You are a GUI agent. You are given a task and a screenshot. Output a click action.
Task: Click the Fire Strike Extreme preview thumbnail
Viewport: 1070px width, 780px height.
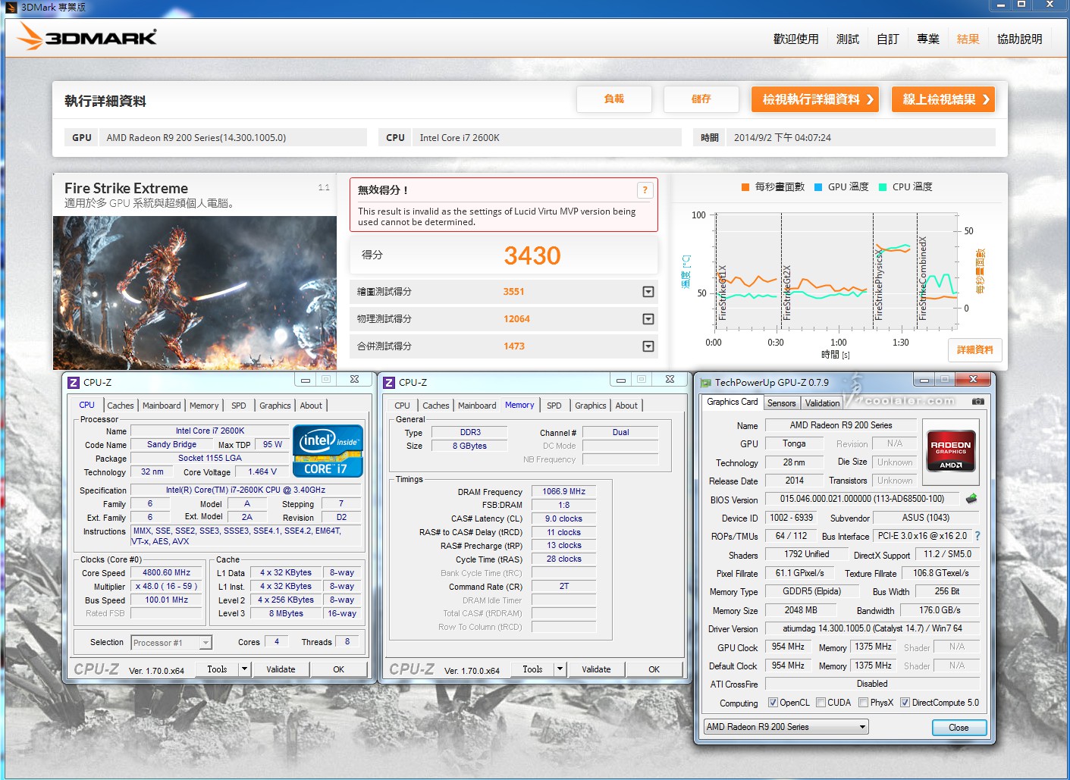[195, 293]
